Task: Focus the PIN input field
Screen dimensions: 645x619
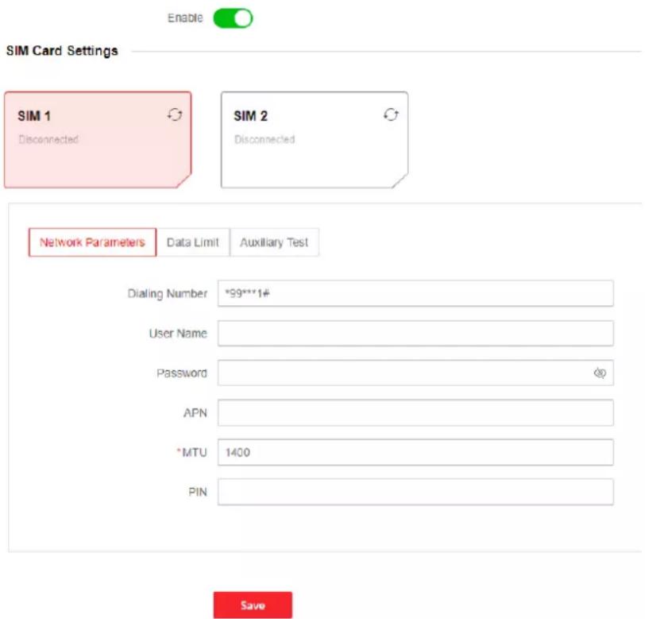Action: point(415,492)
